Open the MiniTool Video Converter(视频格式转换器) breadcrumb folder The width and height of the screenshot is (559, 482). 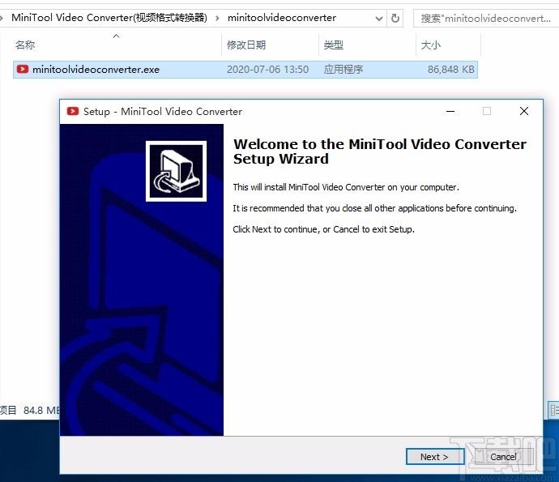[109, 18]
